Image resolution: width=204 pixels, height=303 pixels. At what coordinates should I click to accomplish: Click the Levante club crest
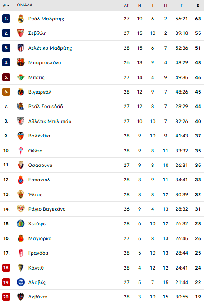tap(21, 297)
